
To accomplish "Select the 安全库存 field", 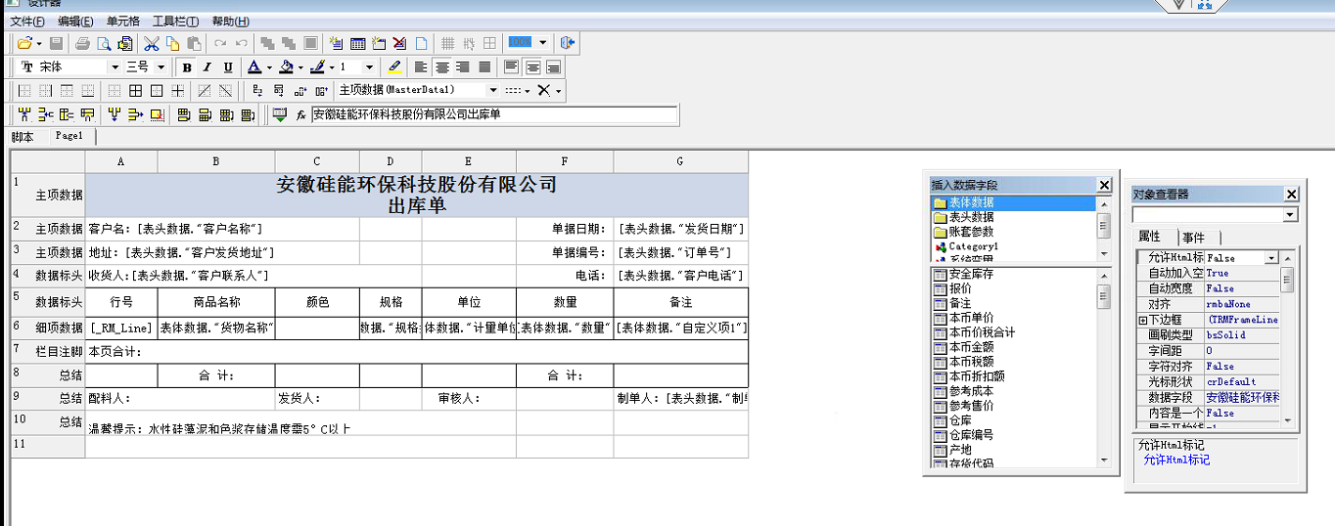I will point(970,274).
